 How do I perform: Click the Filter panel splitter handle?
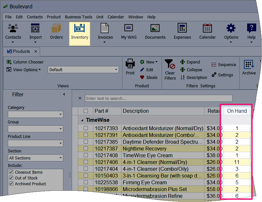point(70,175)
